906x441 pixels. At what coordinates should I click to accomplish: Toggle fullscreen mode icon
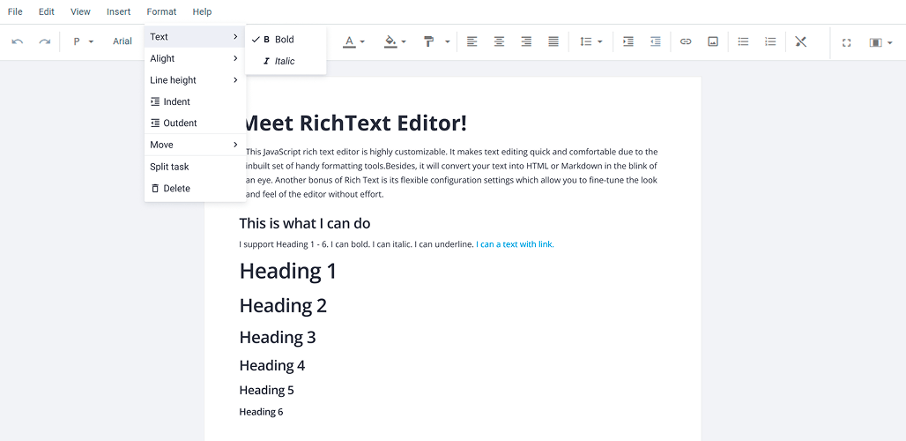pos(846,42)
